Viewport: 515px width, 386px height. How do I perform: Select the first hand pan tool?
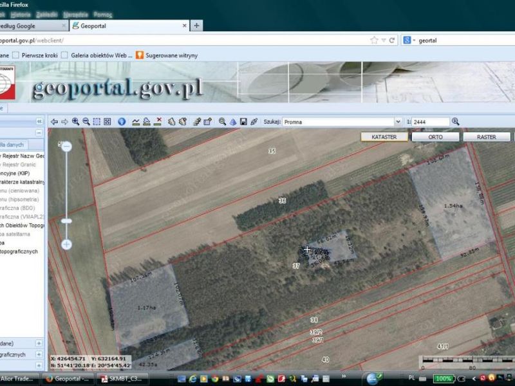(171, 122)
